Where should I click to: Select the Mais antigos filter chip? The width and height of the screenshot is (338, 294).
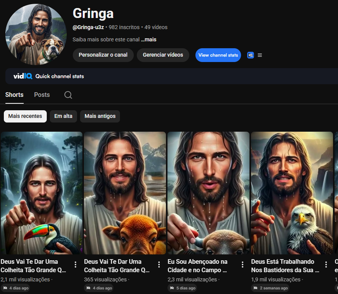click(x=100, y=116)
